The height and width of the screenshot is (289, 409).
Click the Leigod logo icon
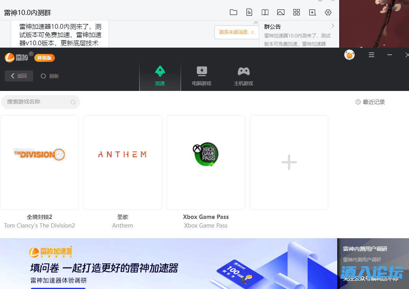9,57
